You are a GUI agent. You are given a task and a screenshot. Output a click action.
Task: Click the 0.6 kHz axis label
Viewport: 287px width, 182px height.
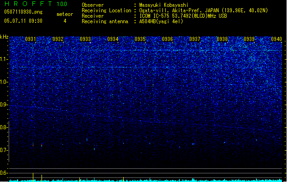(4, 173)
